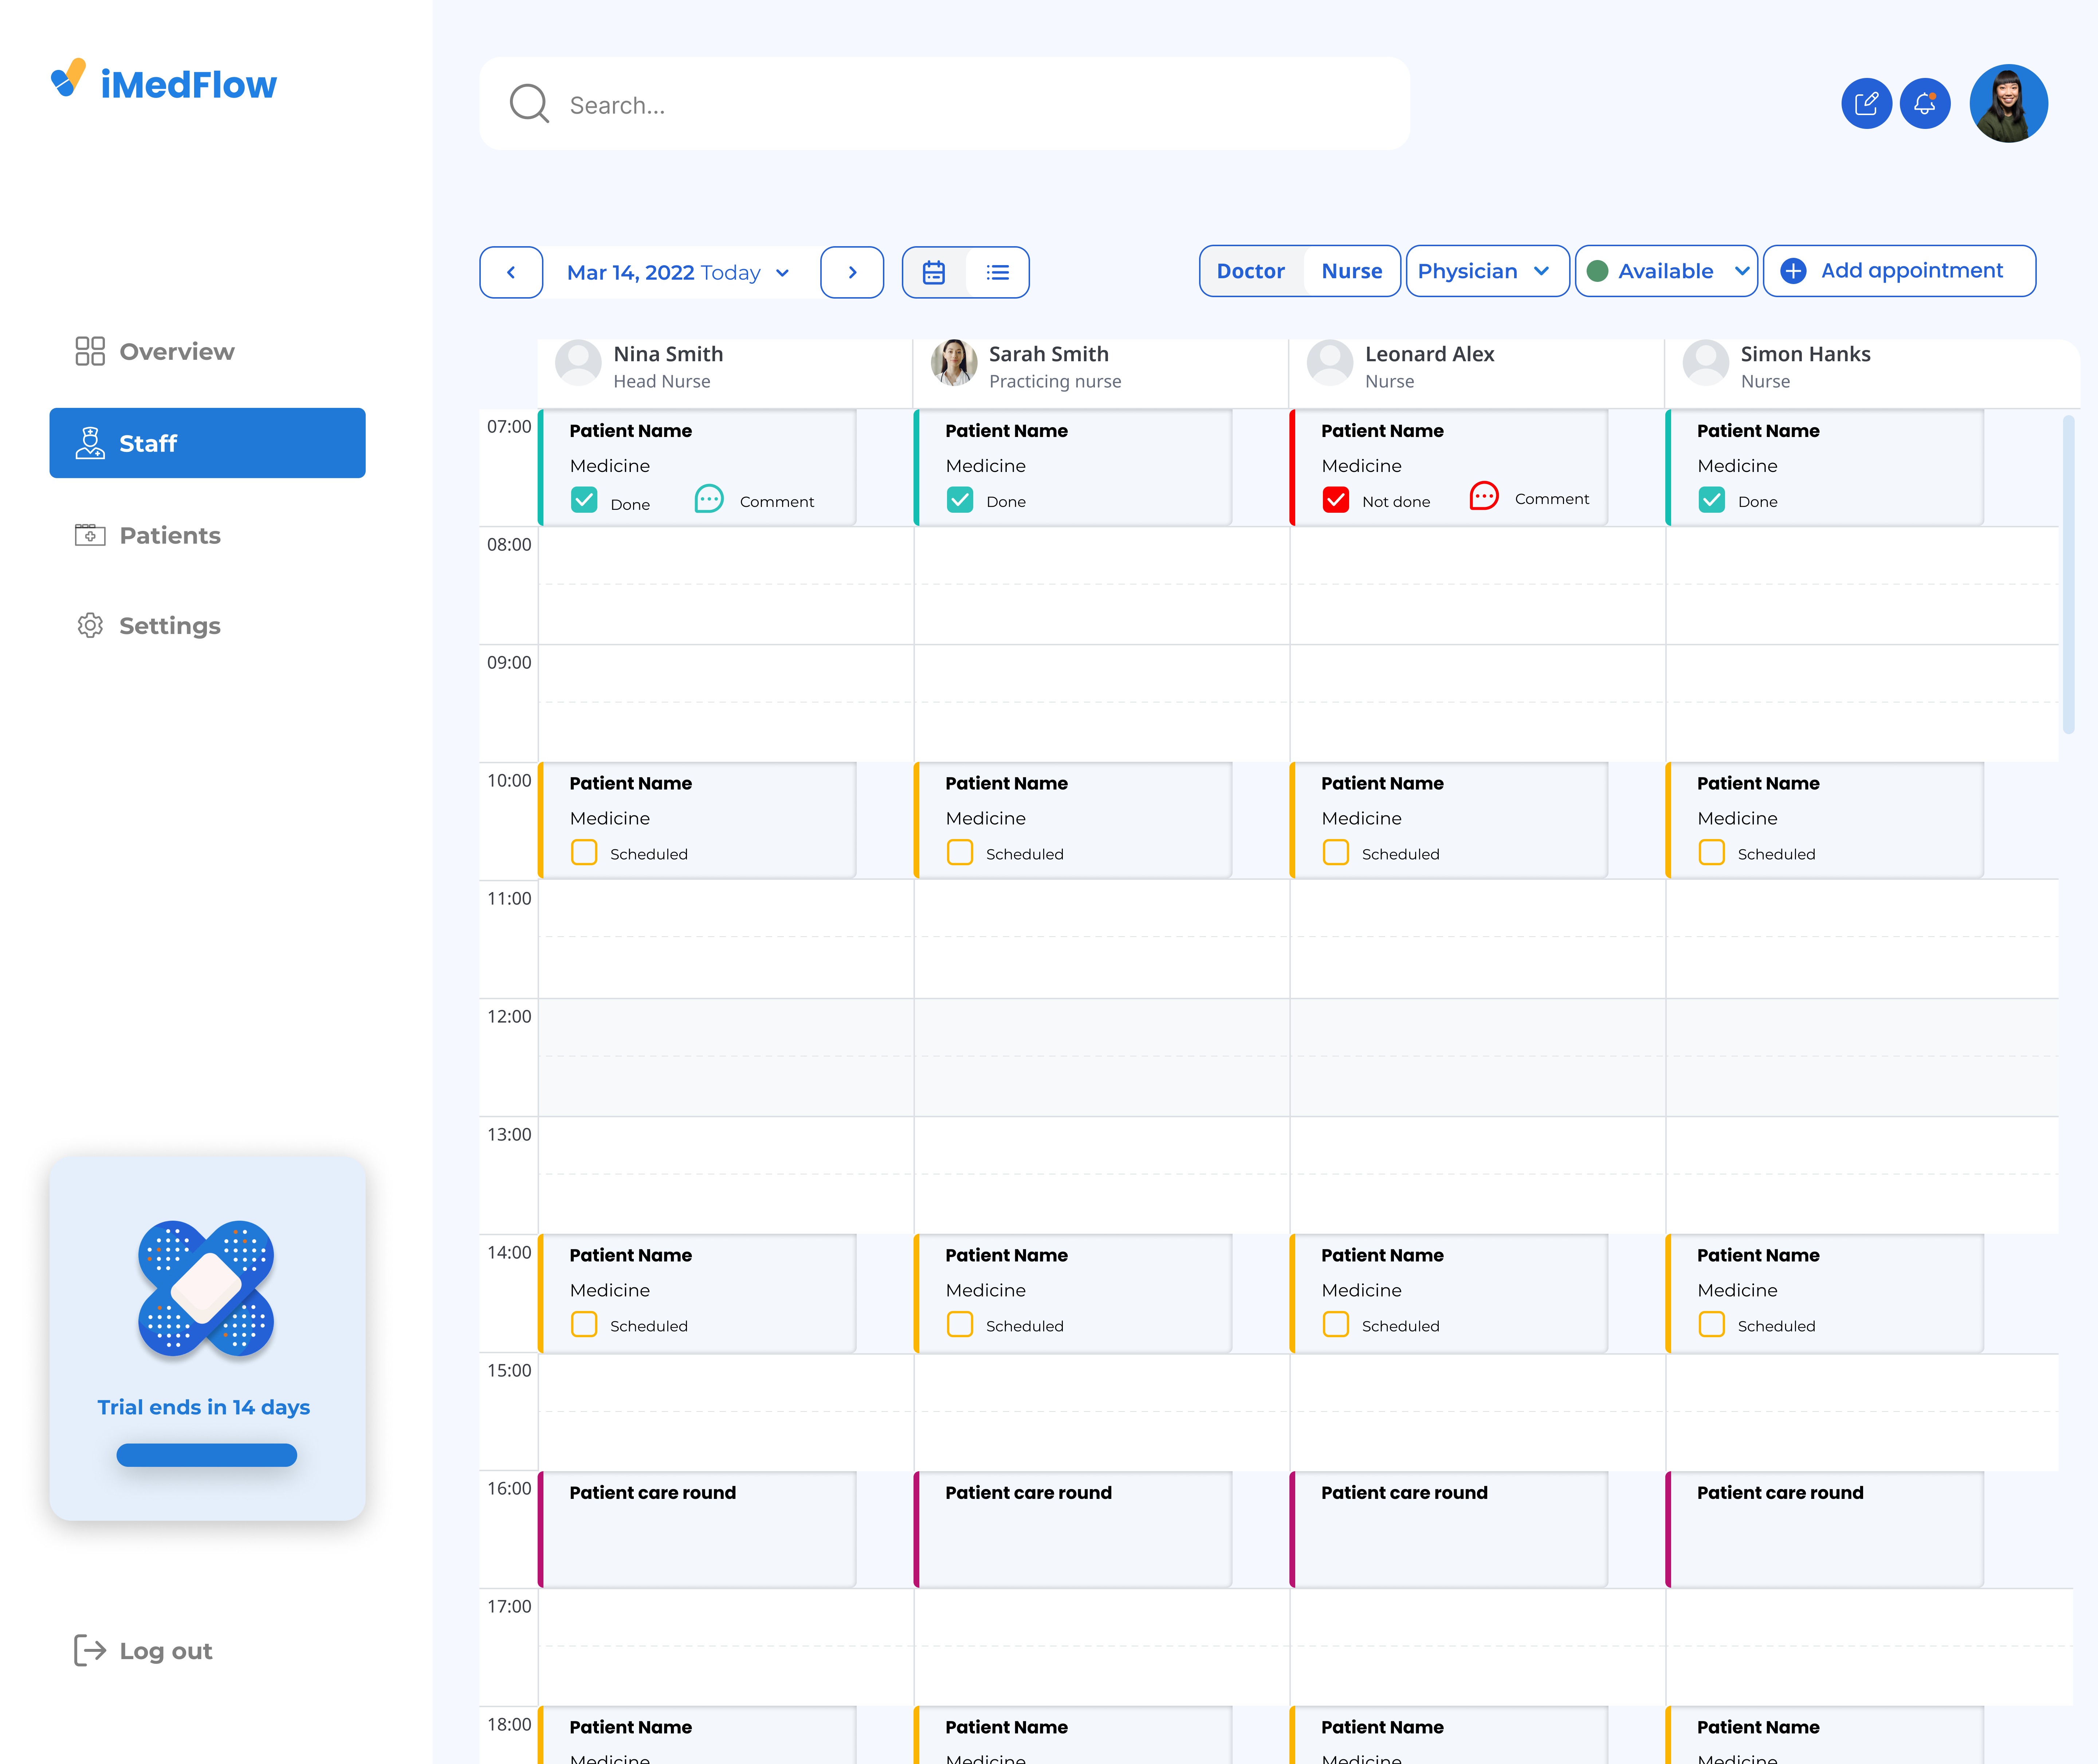Open Mar 14, 2022 Today date selector
Image resolution: width=2098 pixels, height=1764 pixels.
(x=681, y=272)
